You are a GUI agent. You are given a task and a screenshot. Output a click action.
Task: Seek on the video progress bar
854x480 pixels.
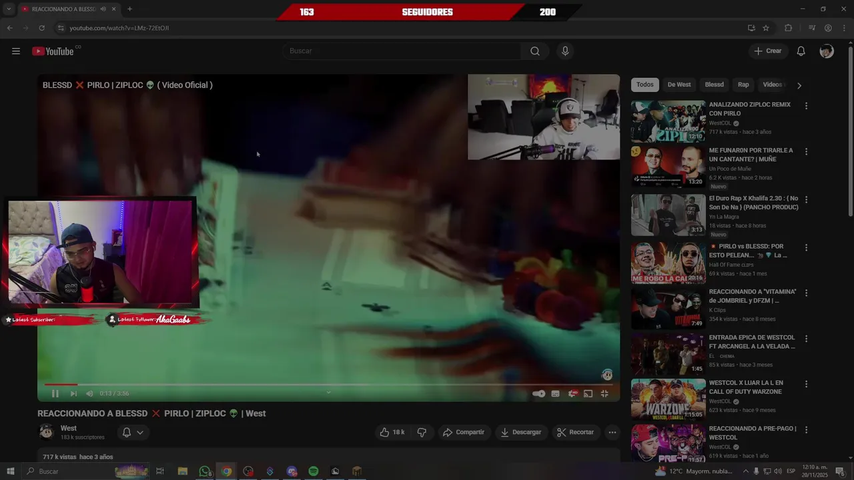pos(328,385)
